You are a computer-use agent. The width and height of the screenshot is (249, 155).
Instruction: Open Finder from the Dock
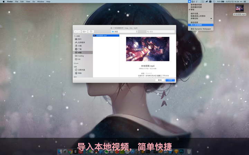coord(60,151)
